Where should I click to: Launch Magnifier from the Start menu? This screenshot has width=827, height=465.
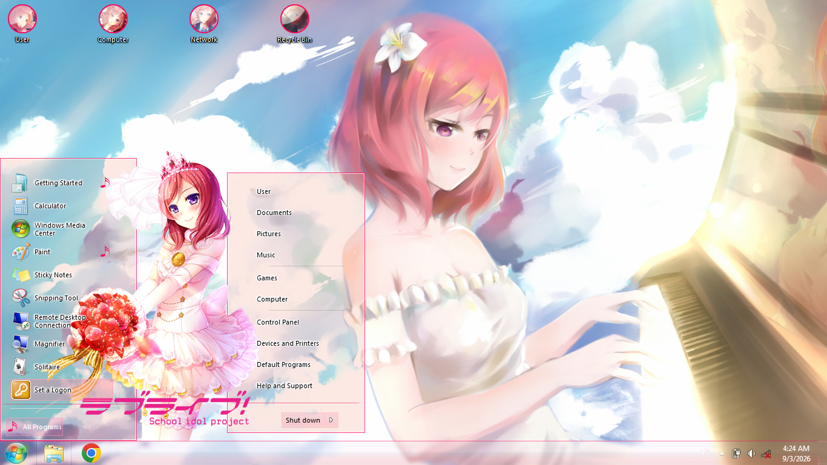pyautogui.click(x=62, y=344)
